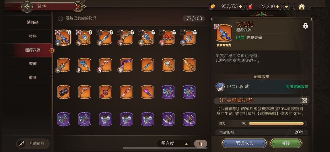Open 拆解道具 dismantle option
The image size is (330, 152).
[33, 144]
